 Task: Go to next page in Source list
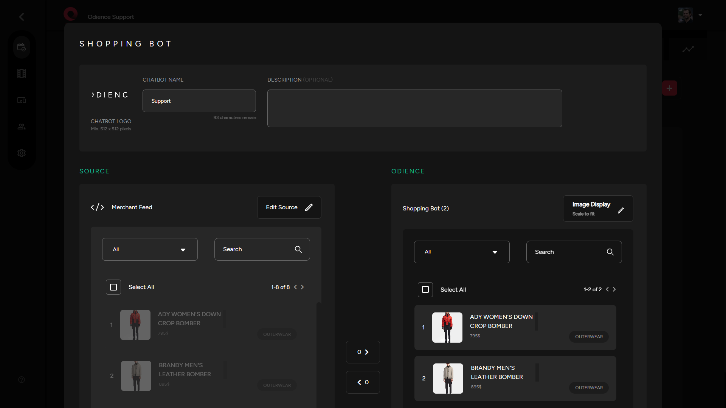click(x=302, y=287)
